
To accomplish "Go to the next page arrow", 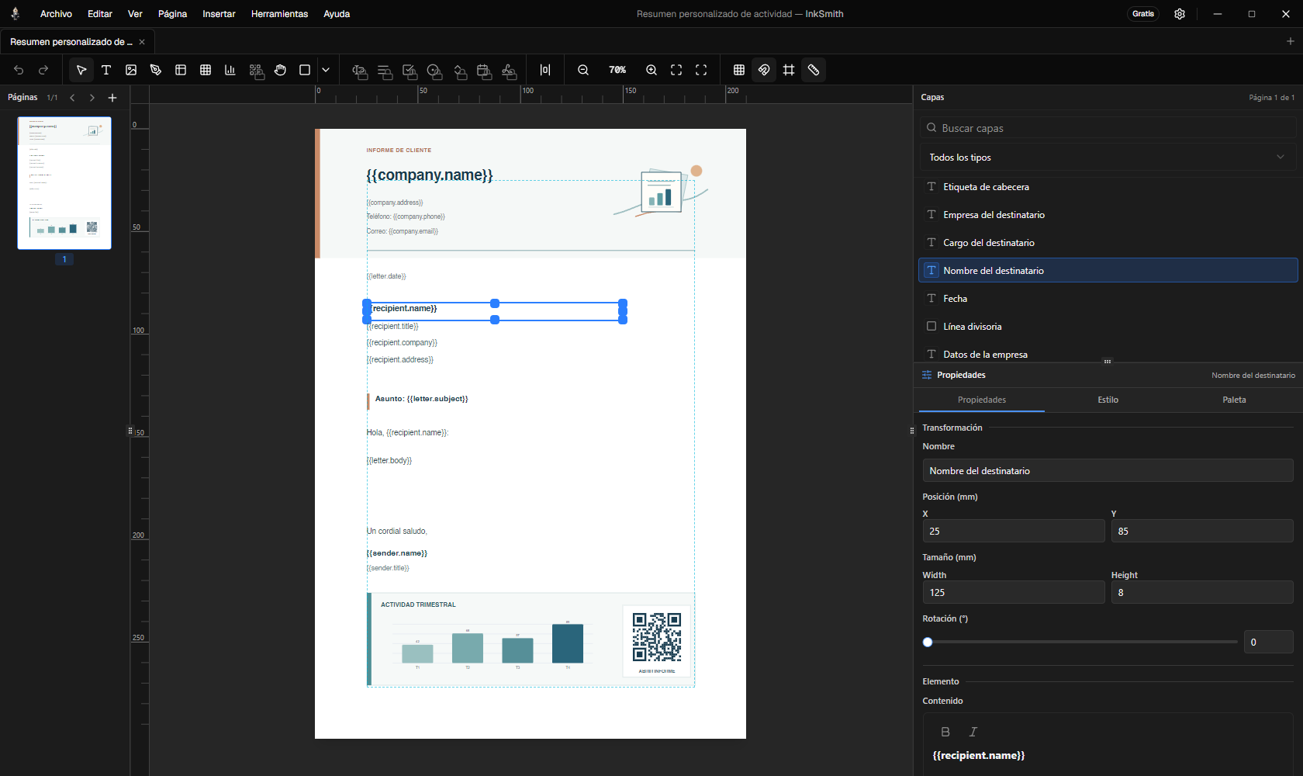I will click(92, 98).
